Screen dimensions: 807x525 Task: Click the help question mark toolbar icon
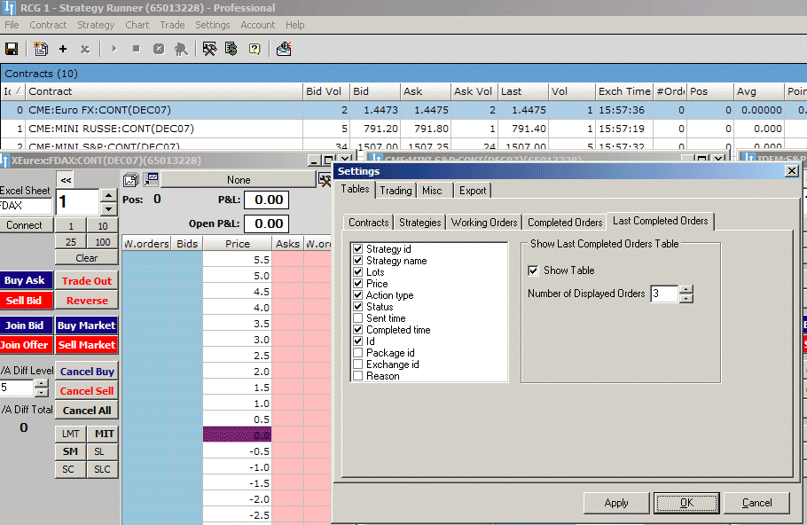(255, 49)
